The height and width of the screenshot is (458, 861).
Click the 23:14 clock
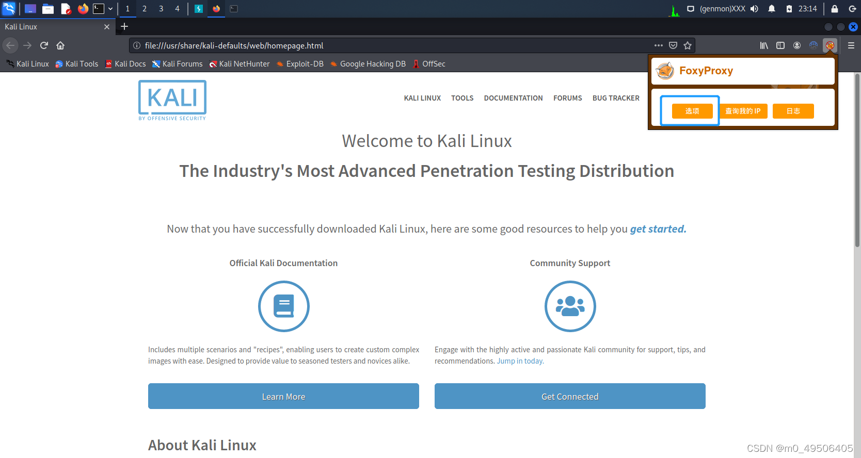(x=808, y=8)
